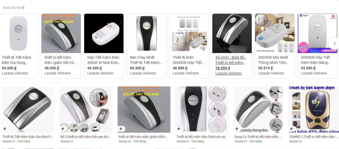Image resolution: width=339 pixels, height=149 pixels.
Task: Open the 30000W Mới Nhất Thông Minh listing
Action: 275,46
